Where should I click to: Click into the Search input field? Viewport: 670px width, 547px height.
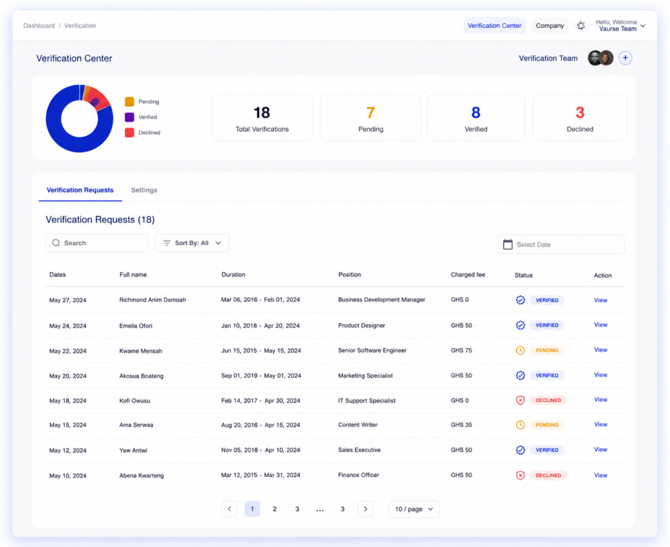point(97,243)
